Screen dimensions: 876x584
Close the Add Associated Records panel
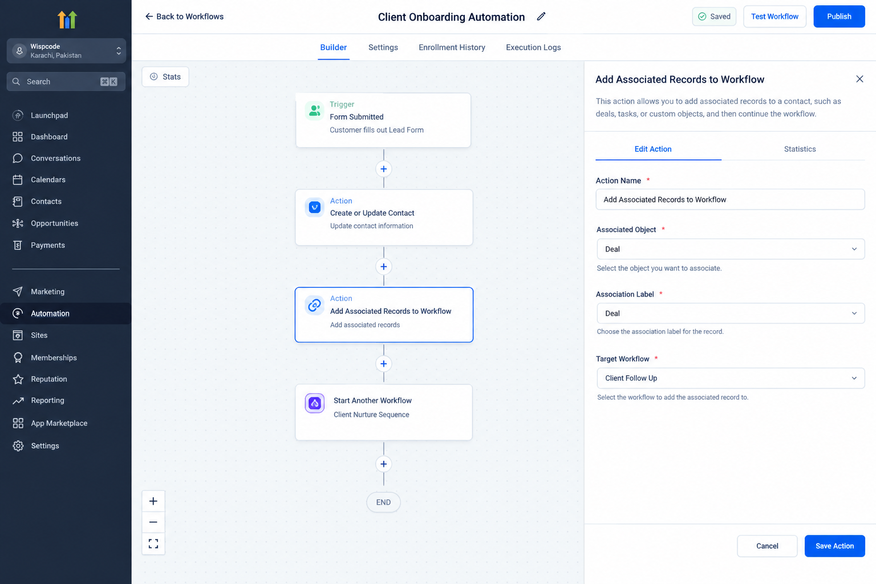[859, 79]
